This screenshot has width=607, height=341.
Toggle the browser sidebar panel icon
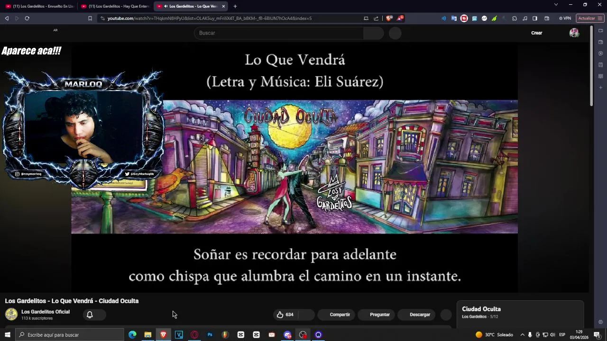535,18
